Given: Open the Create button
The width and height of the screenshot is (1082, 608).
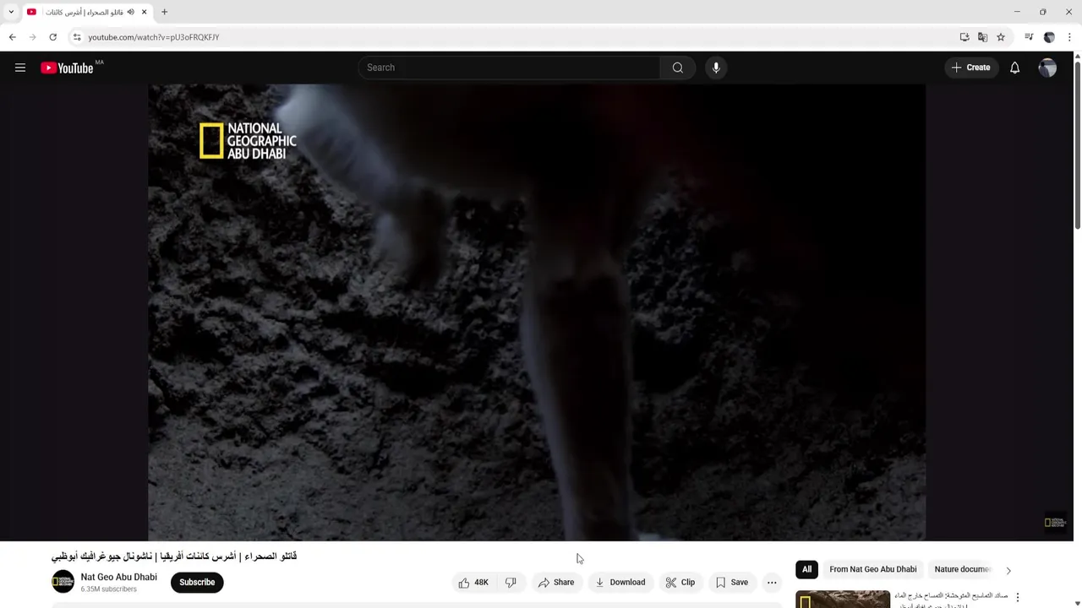Looking at the screenshot, I should [x=970, y=68].
